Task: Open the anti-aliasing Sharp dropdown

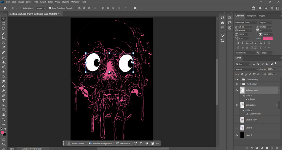Action: [x=267, y=53]
